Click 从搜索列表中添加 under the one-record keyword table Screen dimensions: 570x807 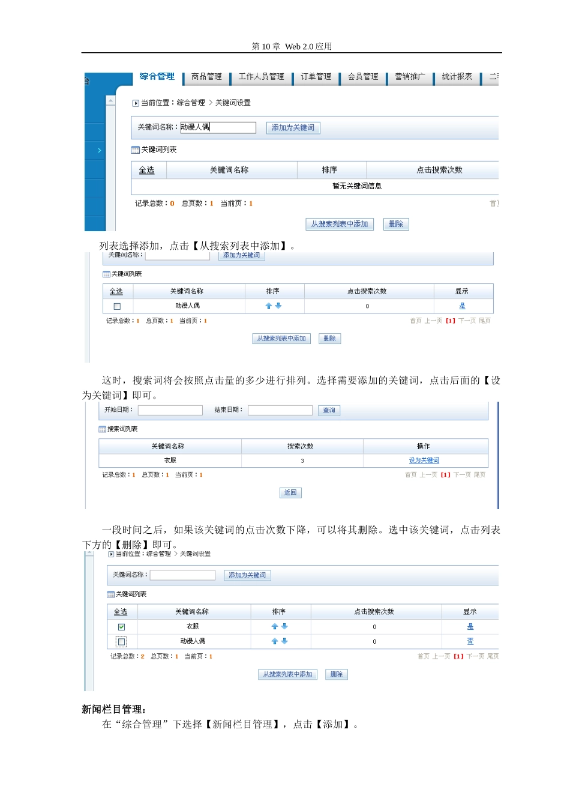click(281, 339)
